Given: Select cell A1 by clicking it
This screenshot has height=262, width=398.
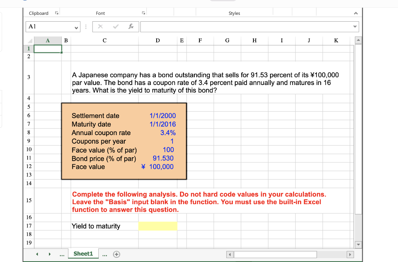Looking at the screenshot, I should click(x=47, y=48).
